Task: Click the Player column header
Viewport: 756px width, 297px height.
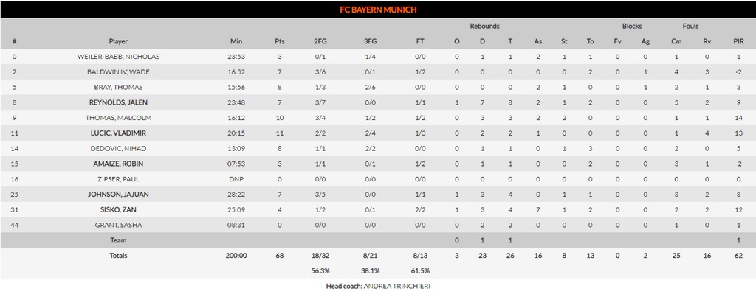Action: click(118, 41)
